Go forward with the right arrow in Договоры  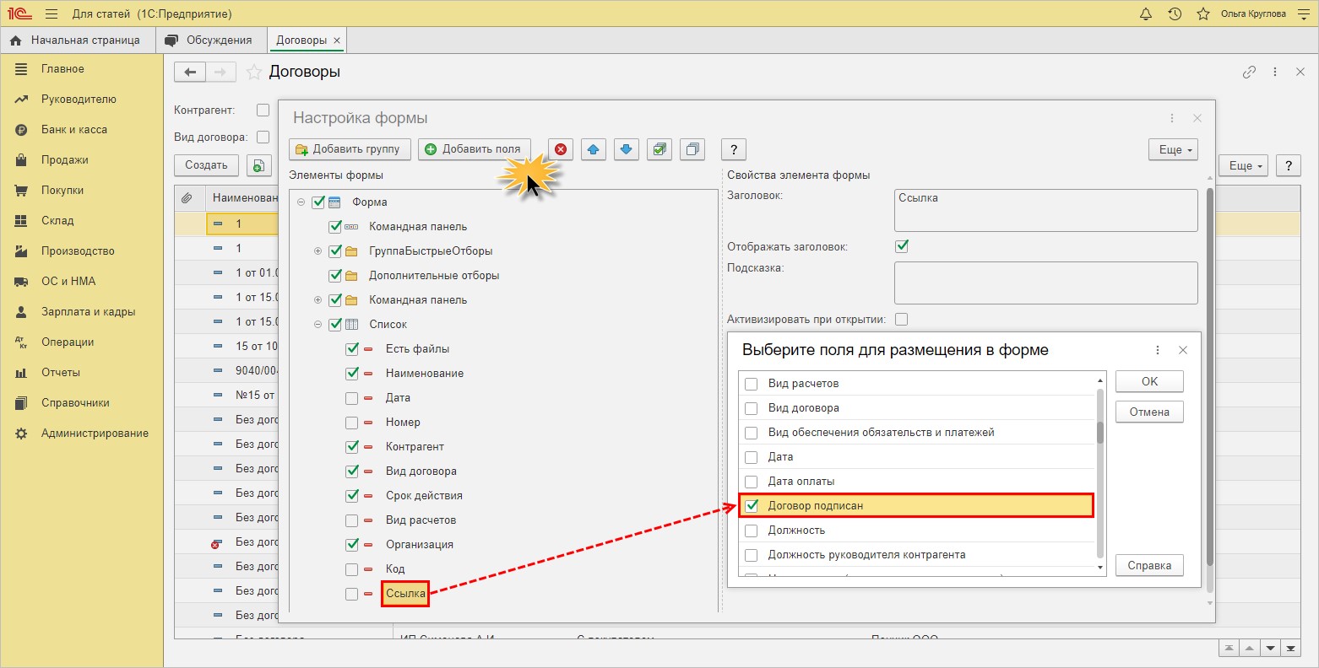click(221, 73)
